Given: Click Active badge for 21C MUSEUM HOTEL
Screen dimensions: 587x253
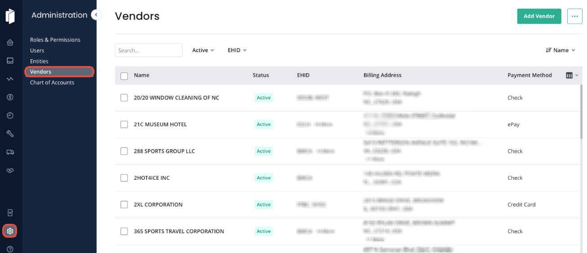Looking at the screenshot, I should [264, 124].
